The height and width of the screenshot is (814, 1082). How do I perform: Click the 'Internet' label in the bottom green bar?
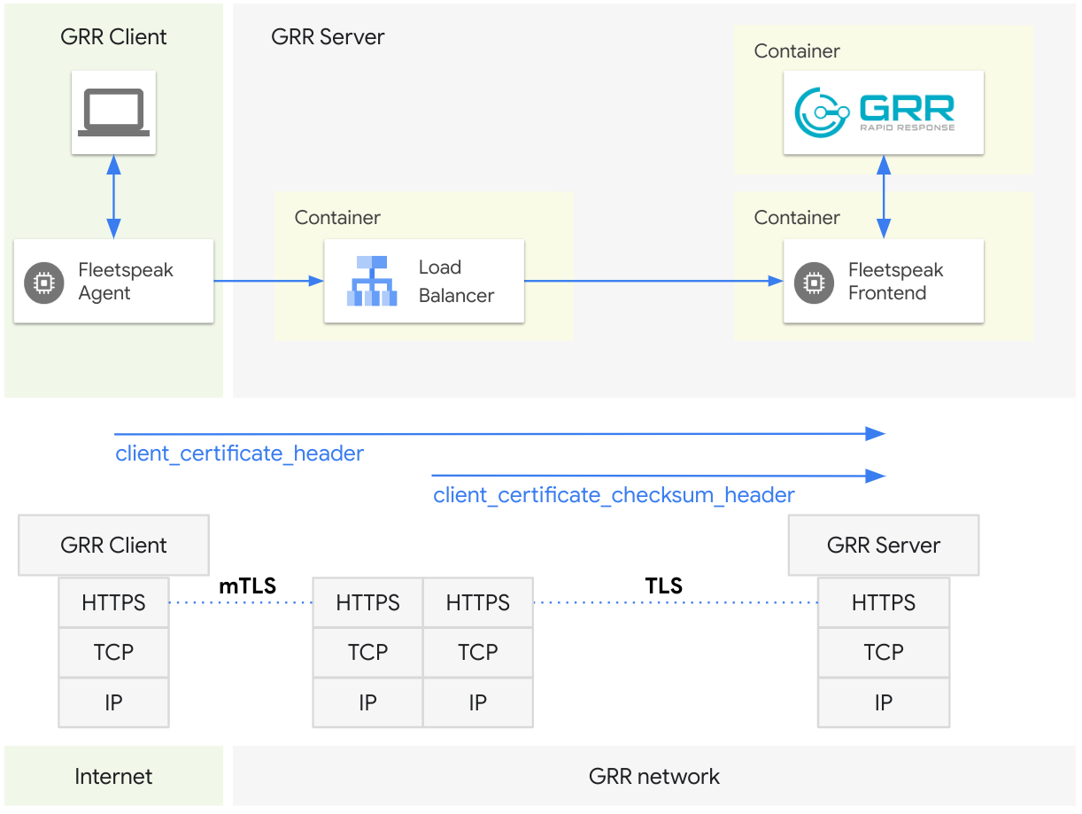pyautogui.click(x=113, y=777)
